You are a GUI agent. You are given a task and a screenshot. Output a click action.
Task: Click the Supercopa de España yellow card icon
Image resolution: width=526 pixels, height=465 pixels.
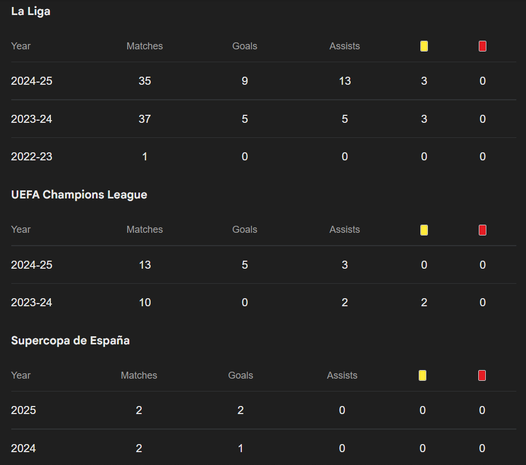coord(423,375)
